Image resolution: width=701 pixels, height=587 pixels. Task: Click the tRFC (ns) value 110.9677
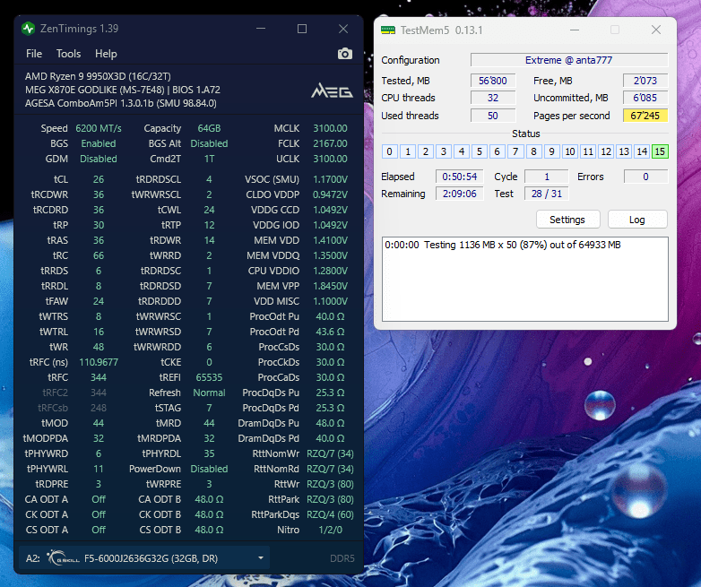click(x=99, y=362)
